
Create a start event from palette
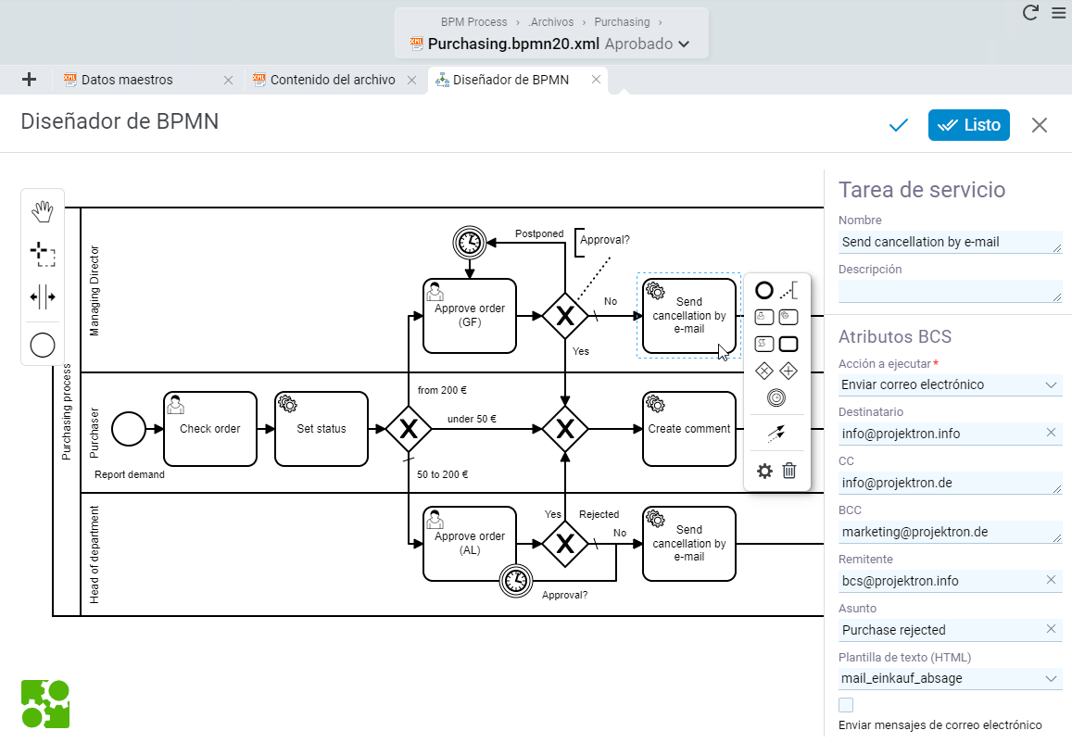[x=43, y=346]
